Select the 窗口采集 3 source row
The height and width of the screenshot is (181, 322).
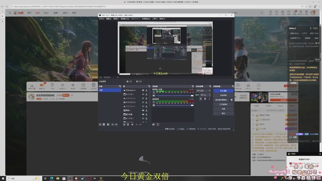pyautogui.click(x=135, y=118)
